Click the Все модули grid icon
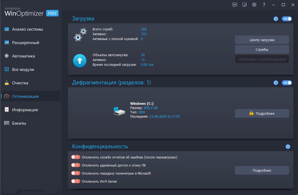 [x=7, y=69]
